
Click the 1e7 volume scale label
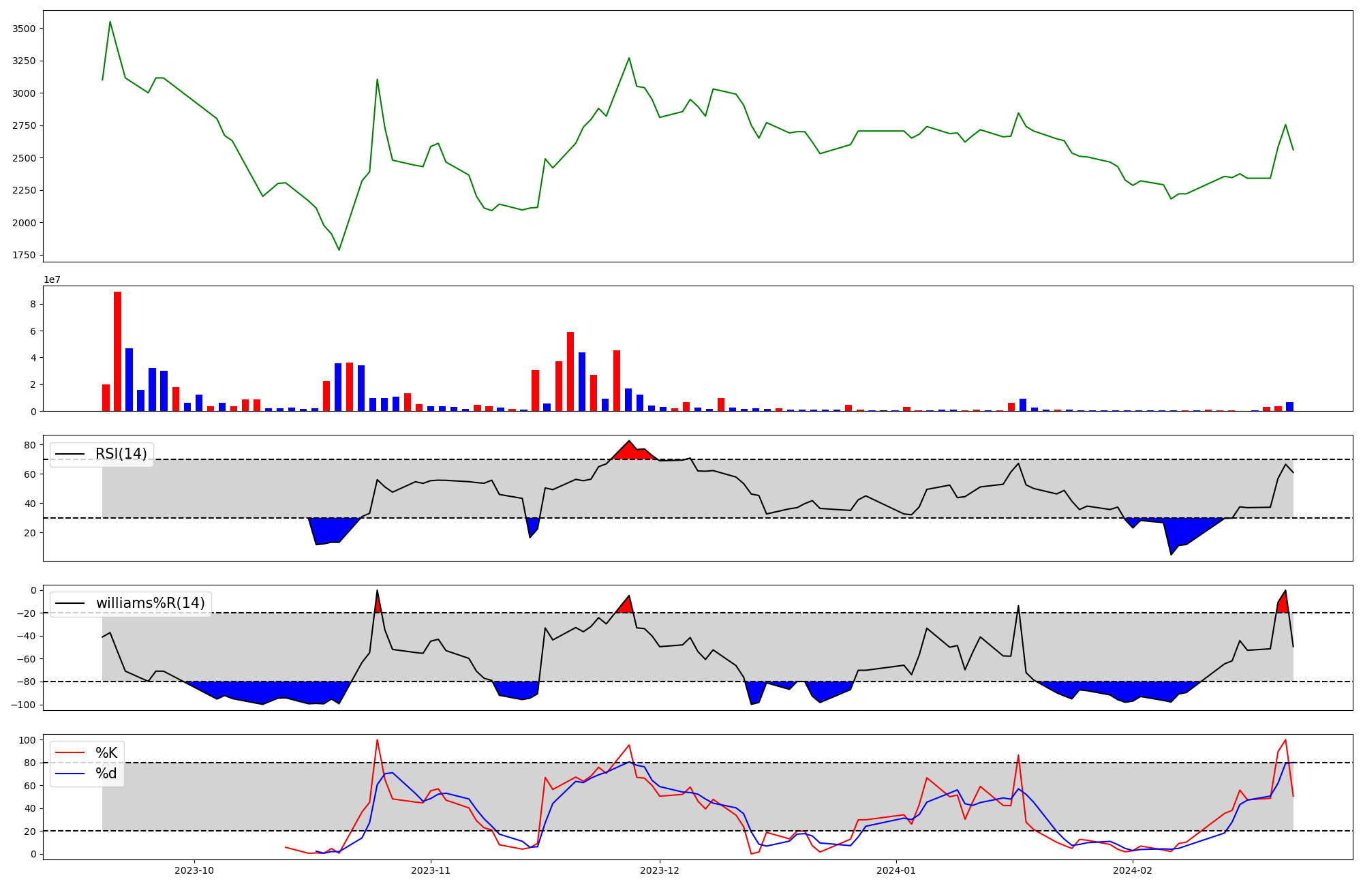tap(52, 279)
